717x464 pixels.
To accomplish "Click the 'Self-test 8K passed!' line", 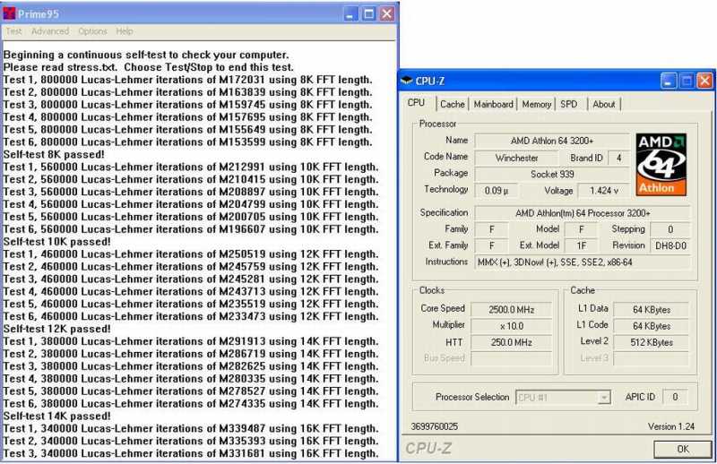I will pos(54,154).
